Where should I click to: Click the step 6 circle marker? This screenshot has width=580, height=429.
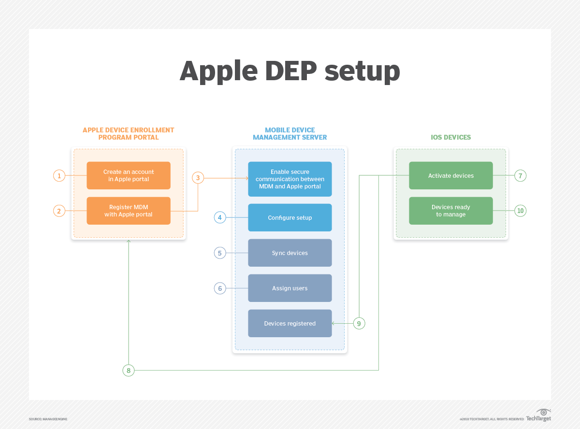pyautogui.click(x=220, y=288)
